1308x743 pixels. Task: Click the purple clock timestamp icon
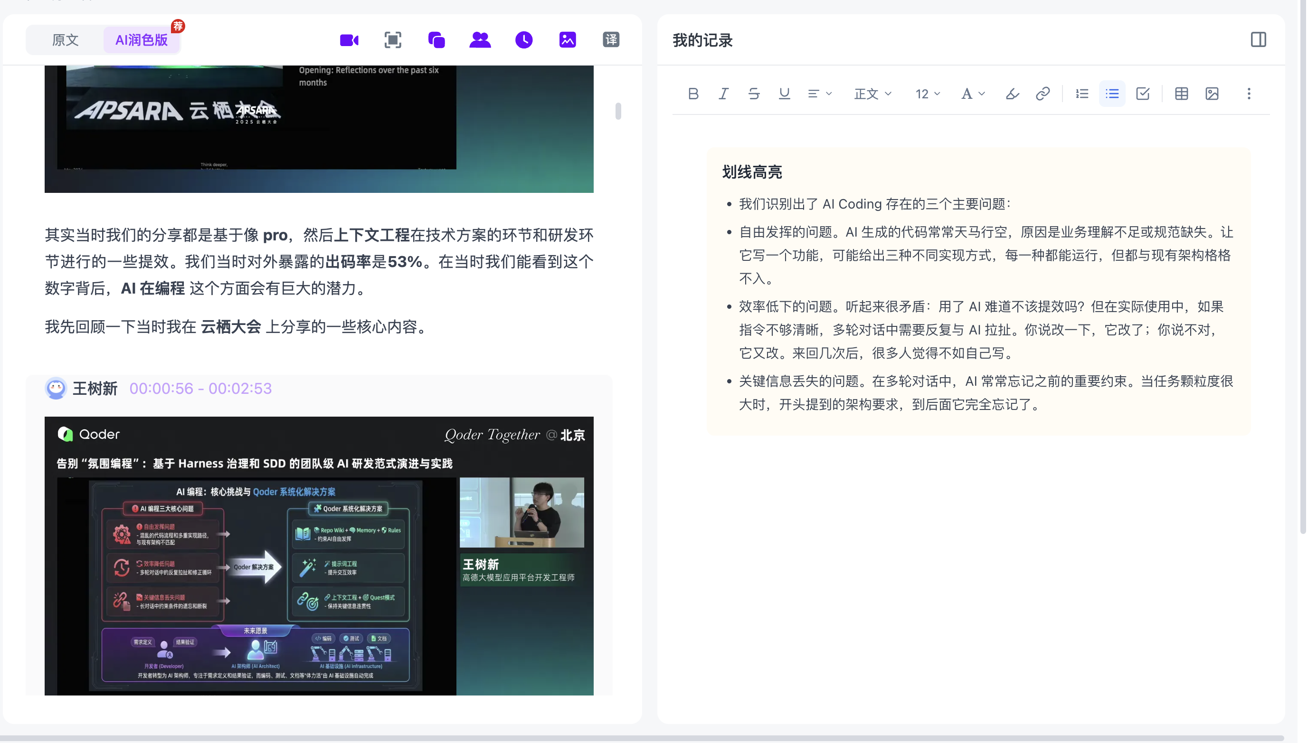(524, 40)
